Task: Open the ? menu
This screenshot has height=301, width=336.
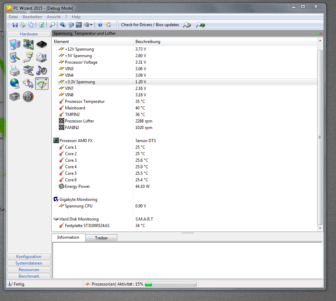Action: (66, 17)
